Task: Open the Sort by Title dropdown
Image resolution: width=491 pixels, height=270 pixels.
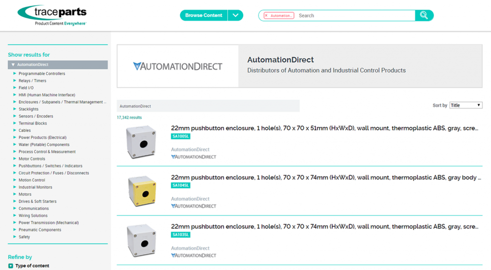Action: [x=466, y=105]
